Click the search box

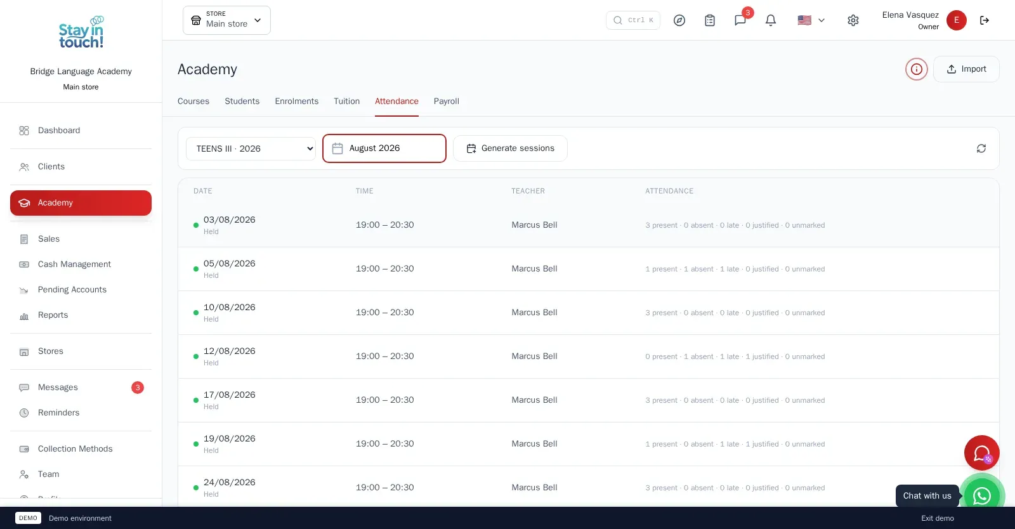pos(633,20)
